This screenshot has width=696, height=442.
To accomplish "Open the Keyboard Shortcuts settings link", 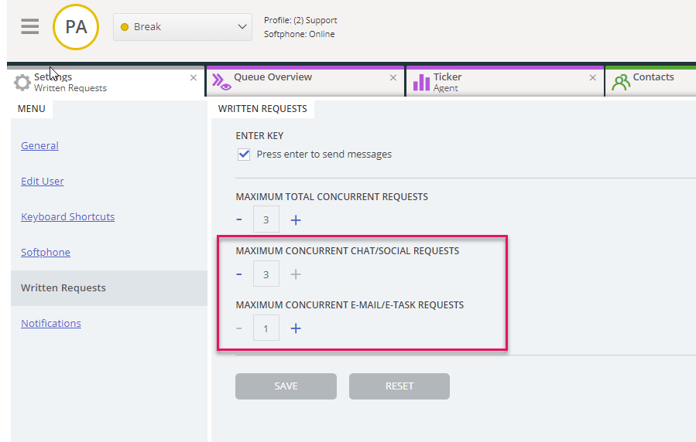I will (x=67, y=217).
